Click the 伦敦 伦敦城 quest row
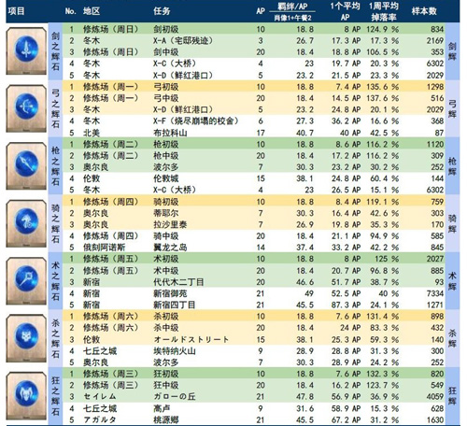The height and width of the screenshot is (426, 467). (x=254, y=178)
